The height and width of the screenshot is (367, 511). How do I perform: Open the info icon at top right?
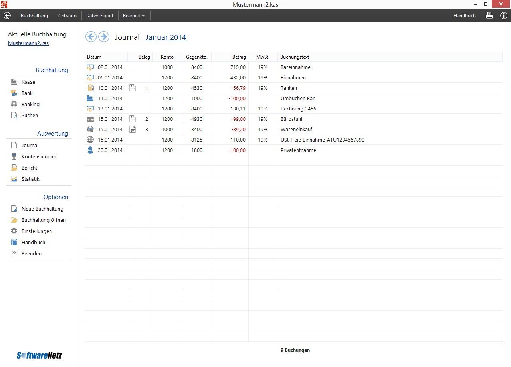tap(504, 16)
